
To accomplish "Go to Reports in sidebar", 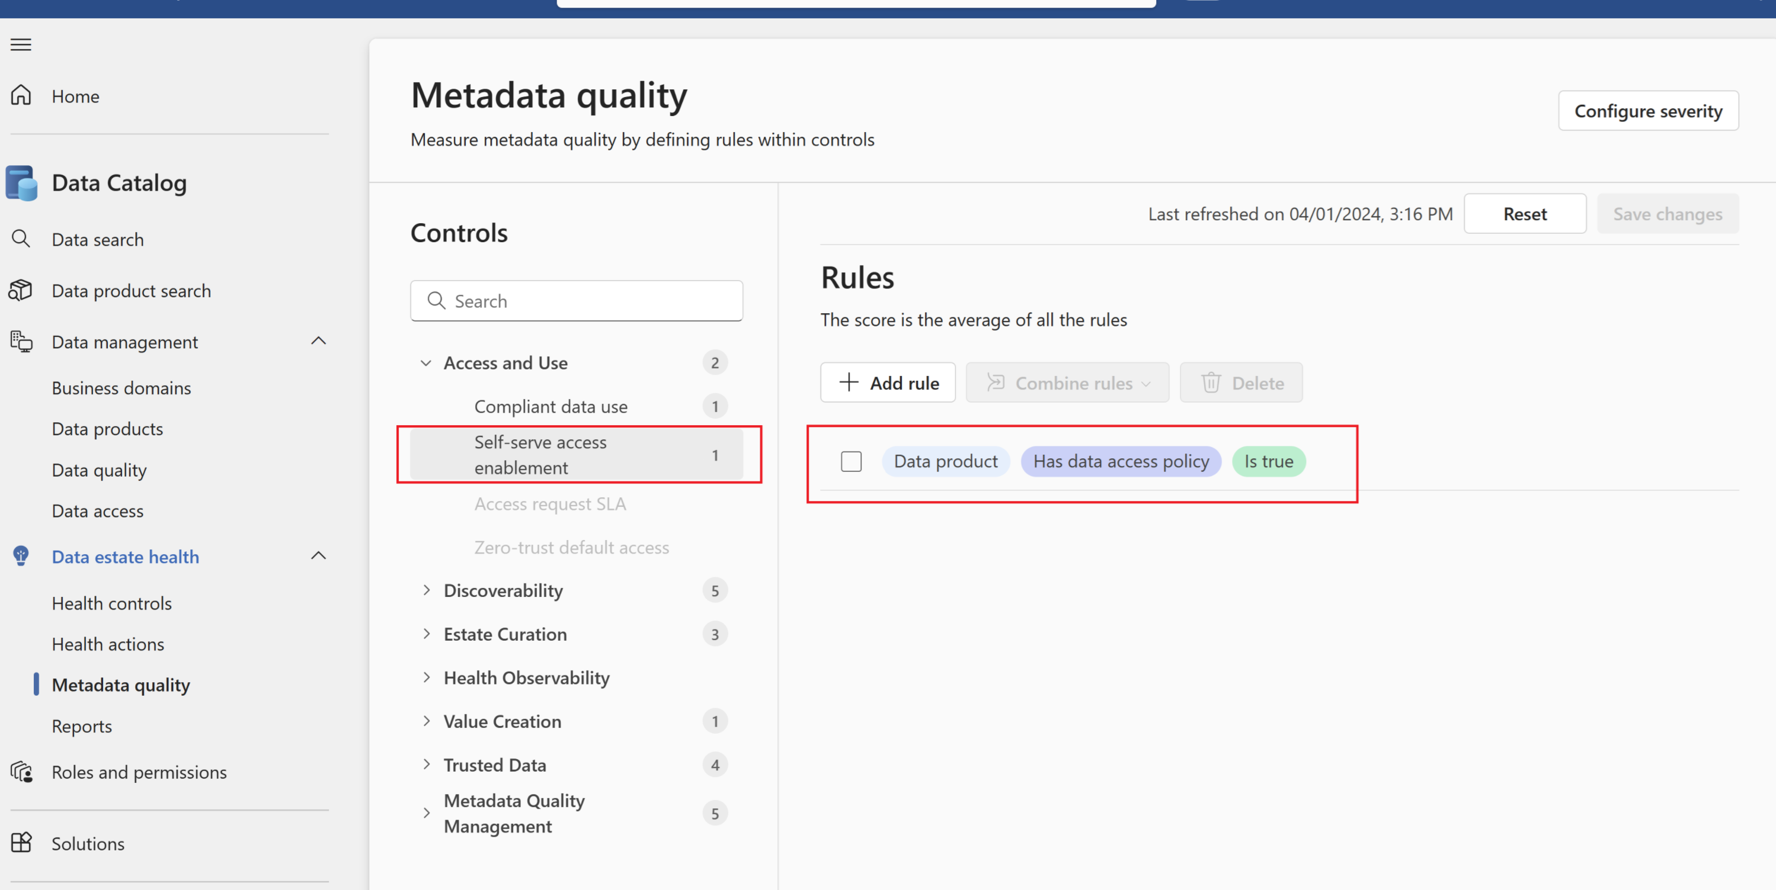I will click(81, 725).
